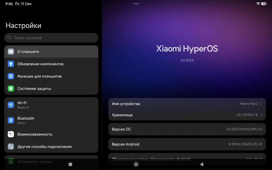Tap the Bluetooth Откл. status text
This screenshot has height=170, width=272.
(21, 123)
